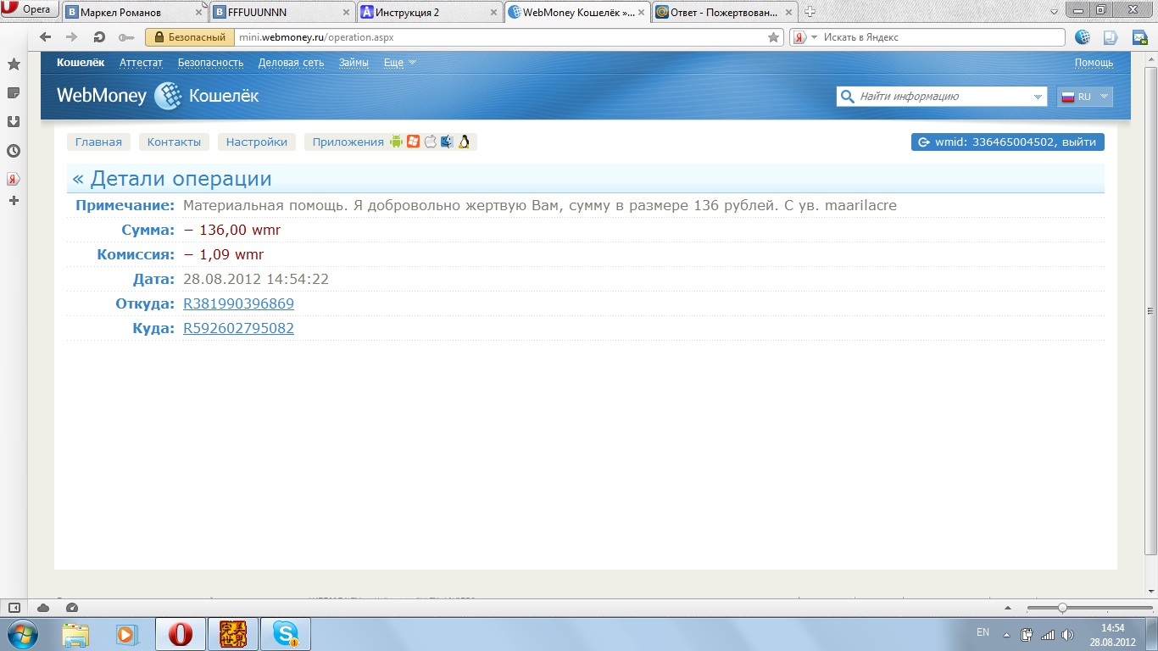Screen dimensions: 1158x651
Task: Open the Приложения section
Action: (348, 142)
